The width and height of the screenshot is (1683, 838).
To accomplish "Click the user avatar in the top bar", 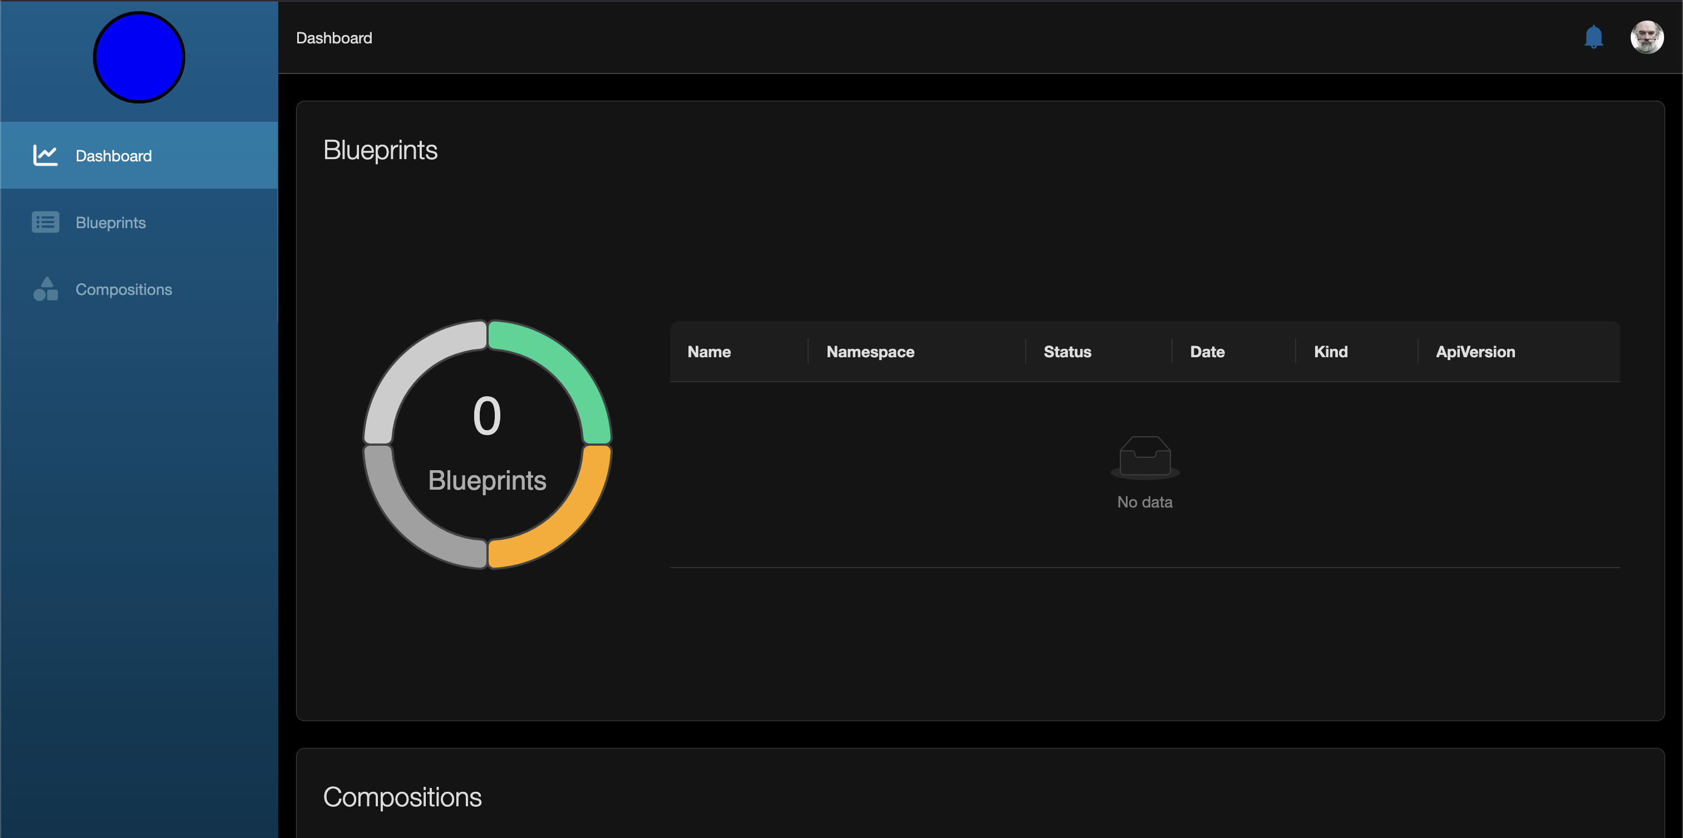I will click(x=1647, y=37).
